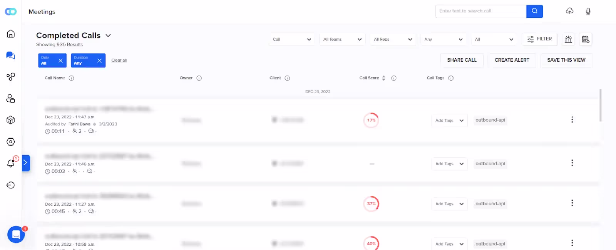Image resolution: width=616 pixels, height=250 pixels.
Task: Click the Clear all link
Action: tap(119, 60)
